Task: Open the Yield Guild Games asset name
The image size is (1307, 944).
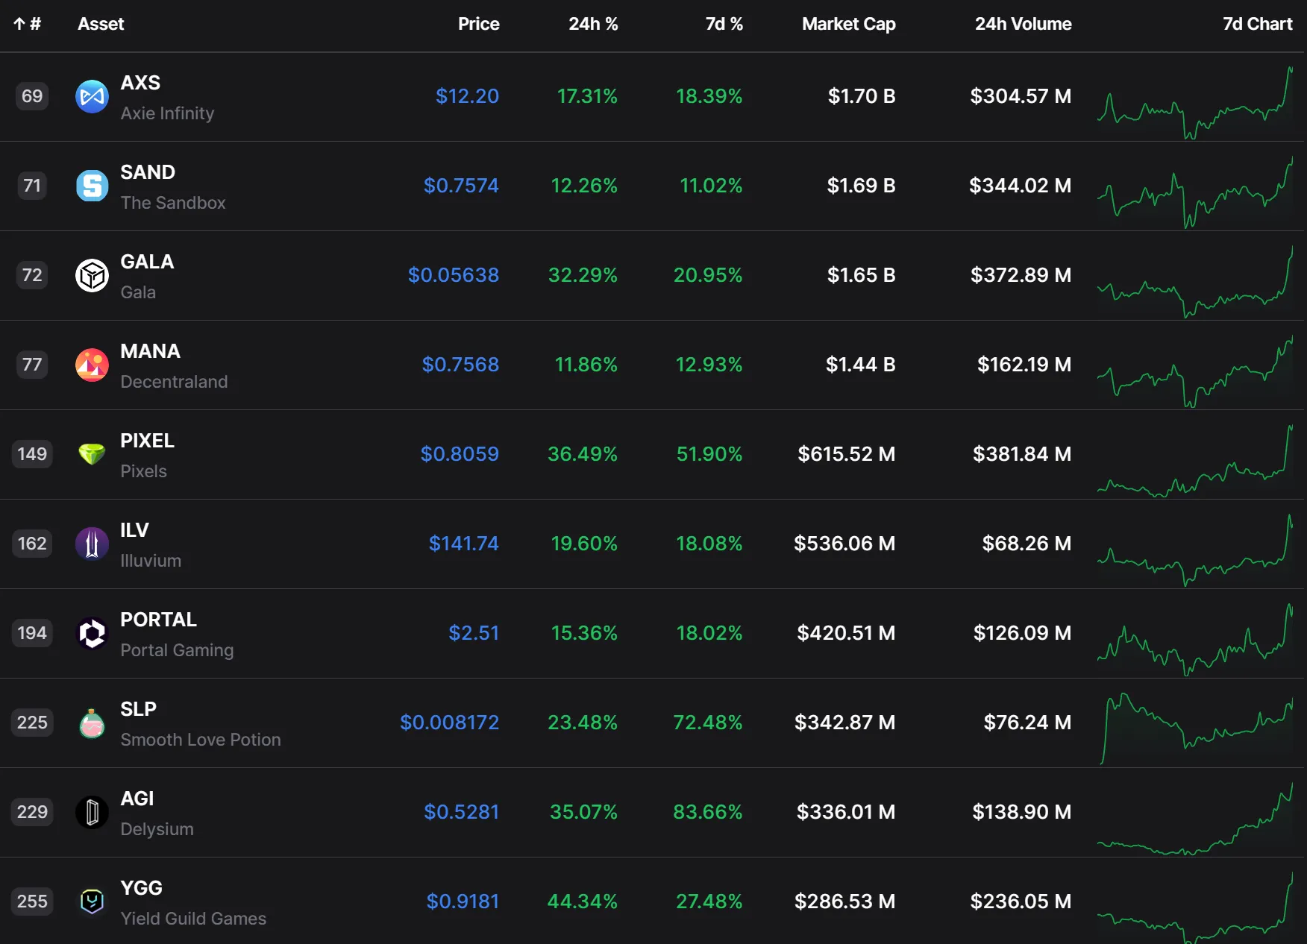Action: 193,919
